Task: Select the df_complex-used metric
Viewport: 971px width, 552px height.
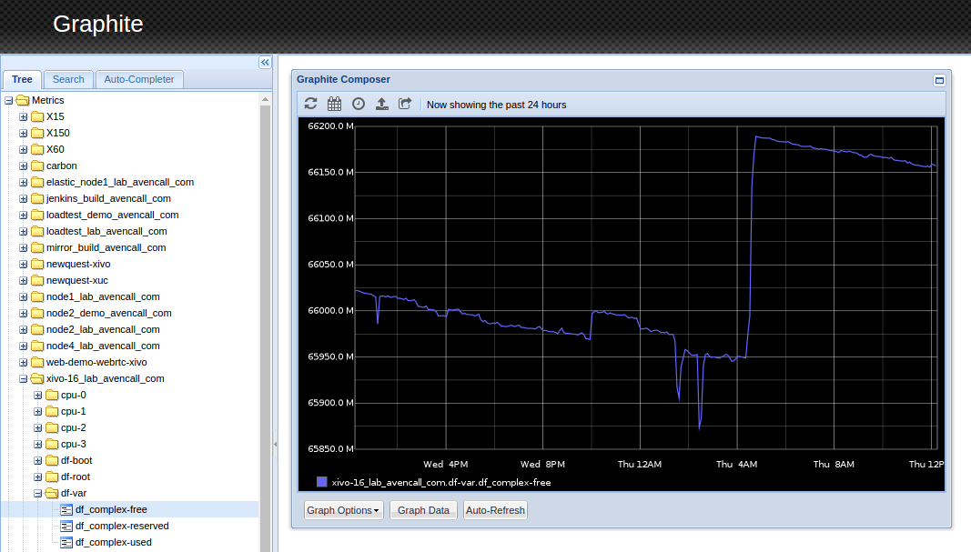Action: [x=113, y=542]
